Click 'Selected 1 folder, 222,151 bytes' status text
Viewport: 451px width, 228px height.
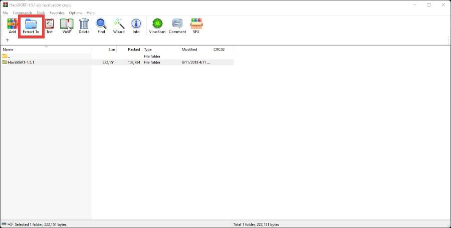tap(41, 224)
